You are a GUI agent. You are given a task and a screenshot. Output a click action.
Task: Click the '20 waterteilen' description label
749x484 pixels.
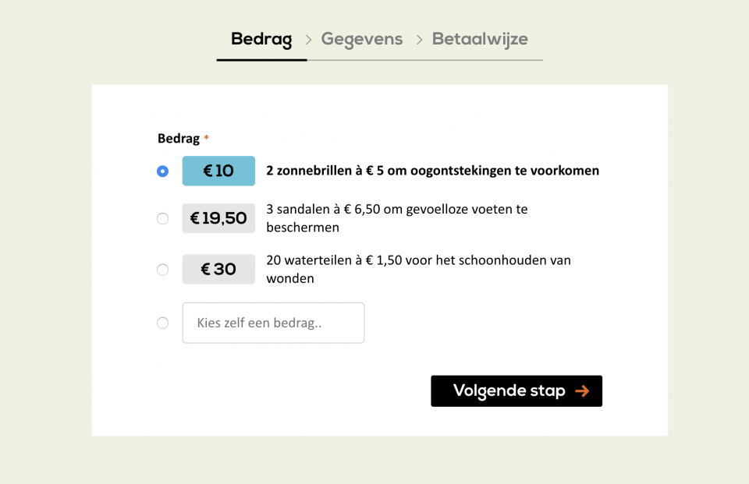pos(418,269)
